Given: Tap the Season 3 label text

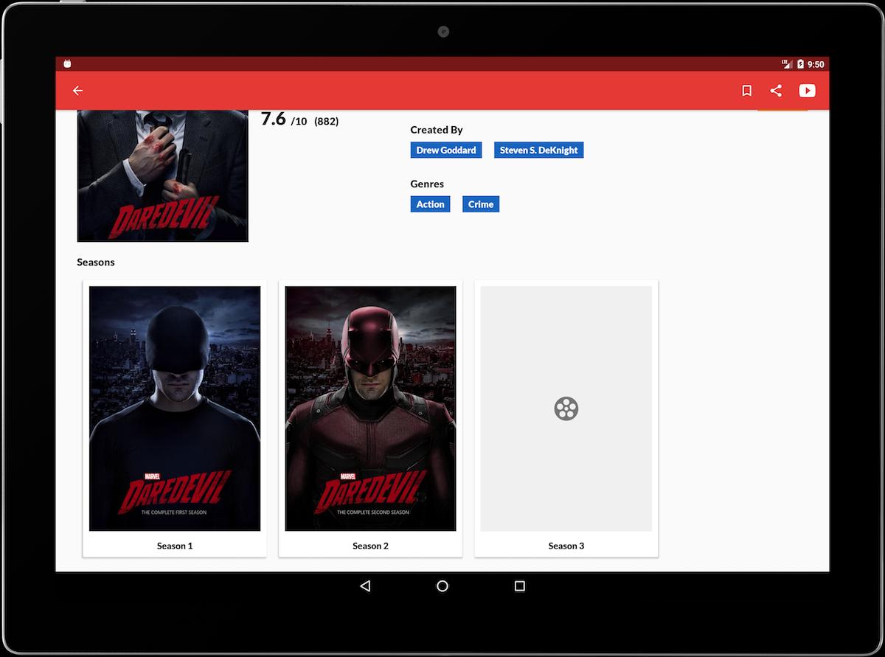Looking at the screenshot, I should click(x=566, y=546).
